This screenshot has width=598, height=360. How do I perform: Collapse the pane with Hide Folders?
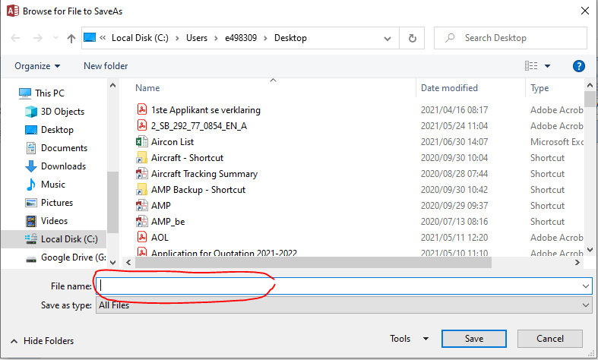[42, 341]
